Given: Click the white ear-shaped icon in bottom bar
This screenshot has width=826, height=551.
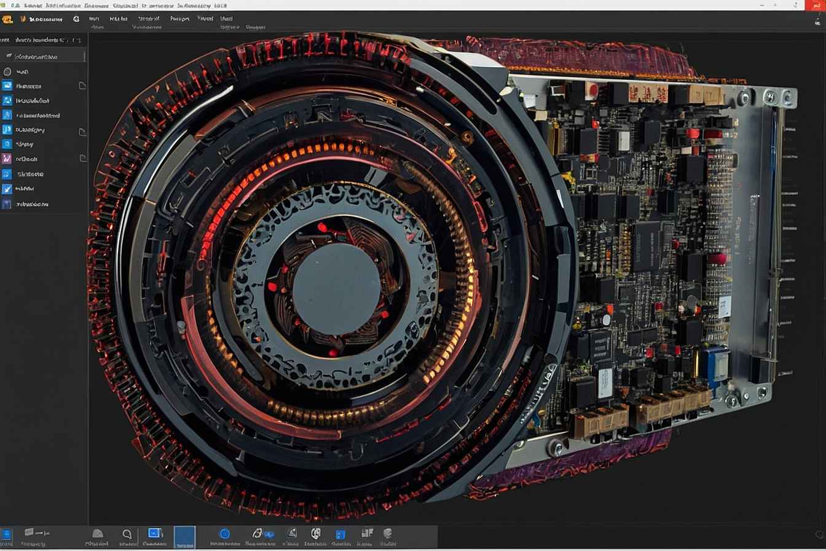Looking at the screenshot, I should pyautogui.click(x=316, y=533).
